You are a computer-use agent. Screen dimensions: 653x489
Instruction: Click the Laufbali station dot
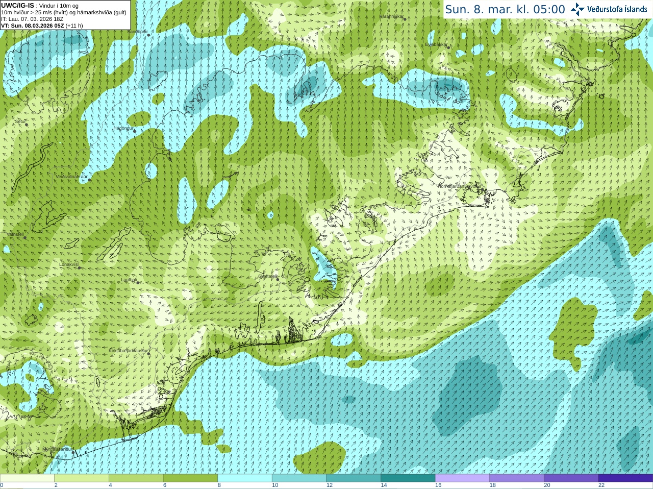click(138, 282)
